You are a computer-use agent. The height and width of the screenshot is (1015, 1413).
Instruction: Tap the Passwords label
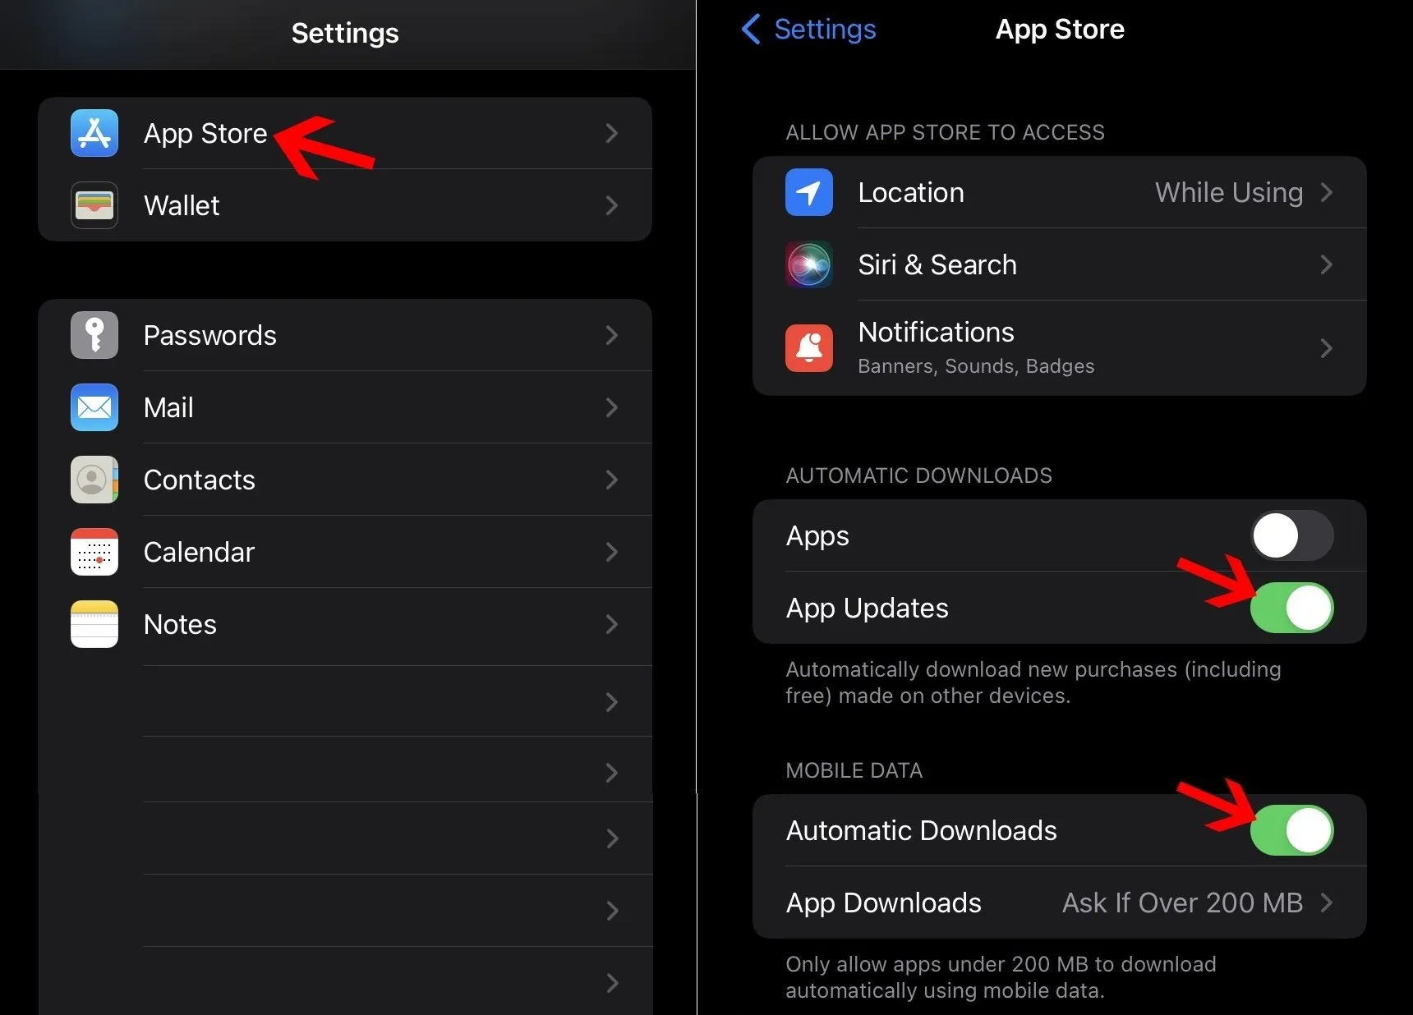pos(210,335)
